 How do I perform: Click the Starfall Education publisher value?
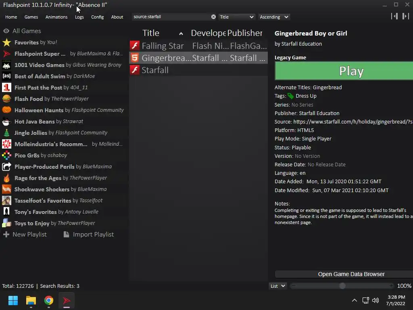point(319,113)
